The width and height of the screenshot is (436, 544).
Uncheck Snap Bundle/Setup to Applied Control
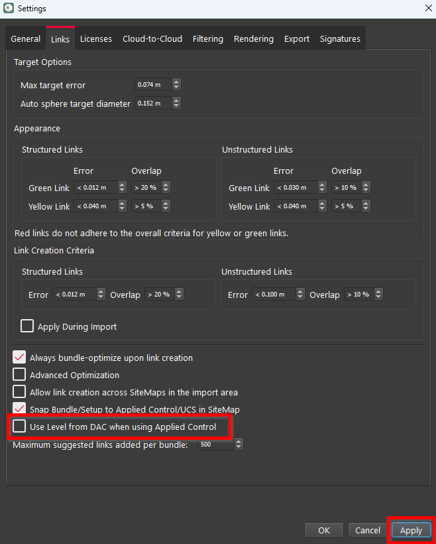(19, 409)
